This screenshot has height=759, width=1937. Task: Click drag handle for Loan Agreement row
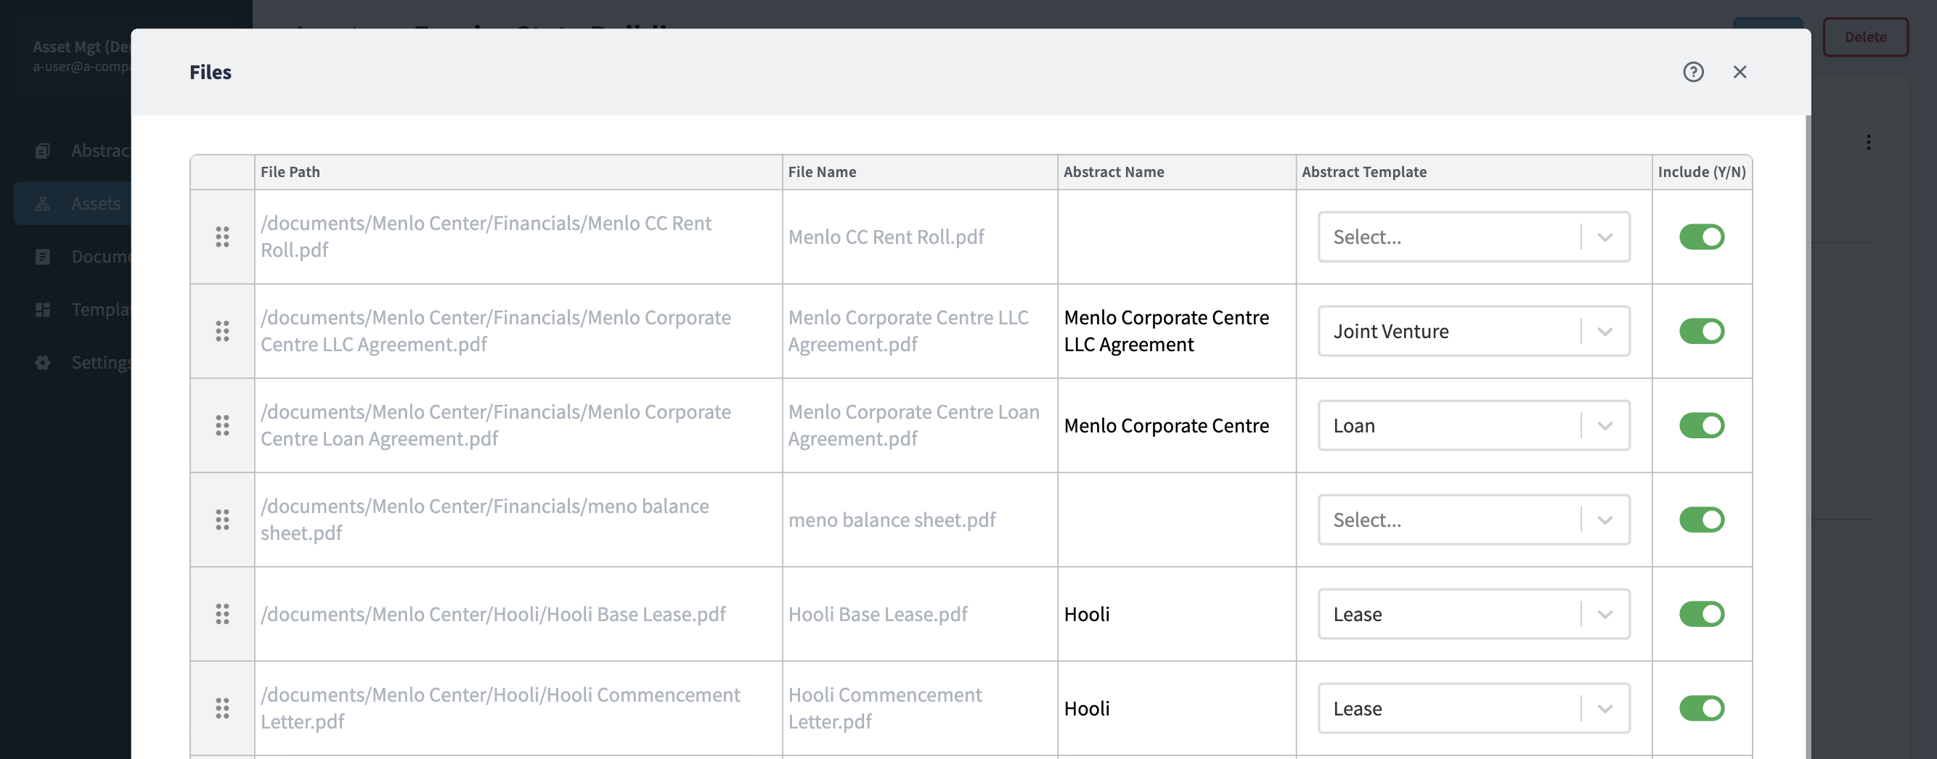[x=222, y=425]
